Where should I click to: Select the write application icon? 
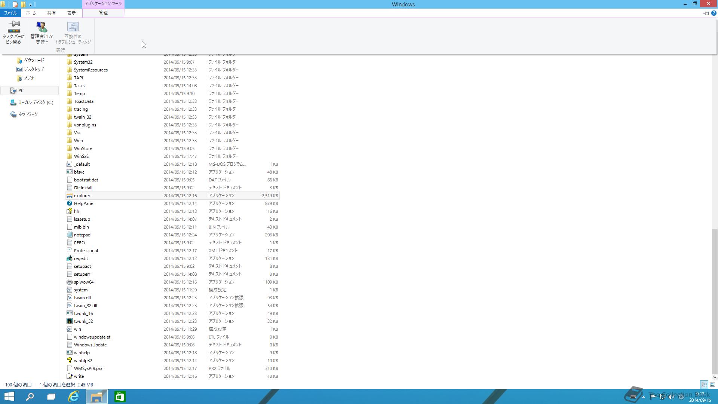69,376
